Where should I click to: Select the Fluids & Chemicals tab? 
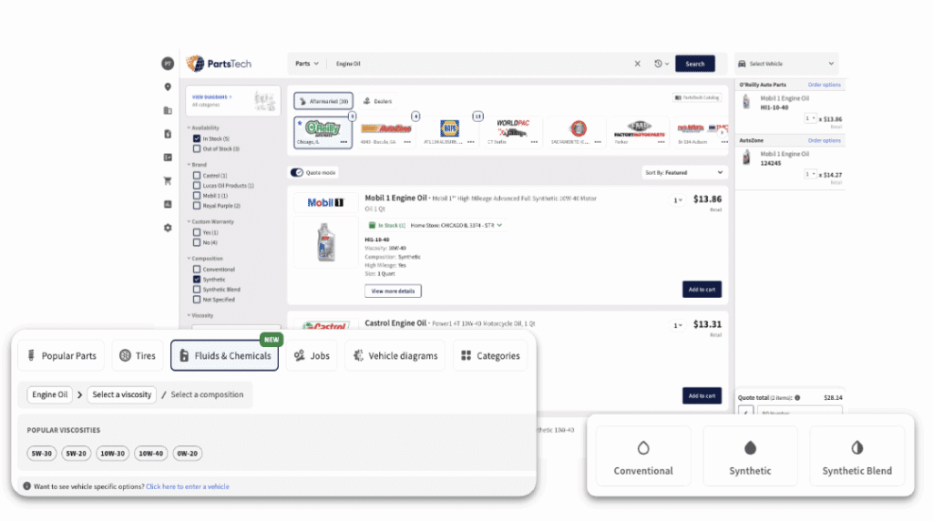point(224,355)
